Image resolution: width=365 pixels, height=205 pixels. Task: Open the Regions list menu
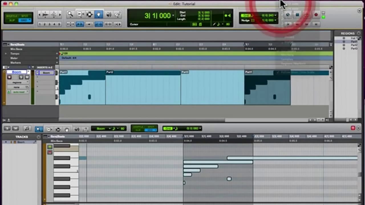pos(359,33)
